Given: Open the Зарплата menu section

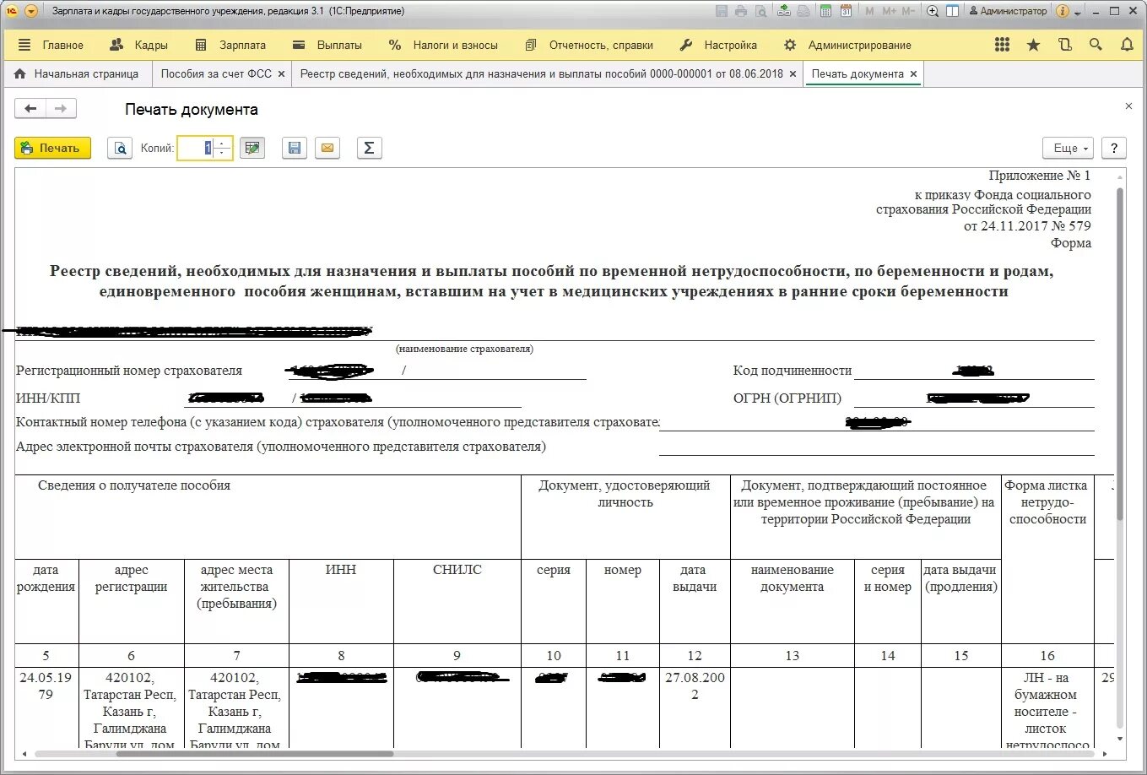Looking at the screenshot, I should [230, 45].
